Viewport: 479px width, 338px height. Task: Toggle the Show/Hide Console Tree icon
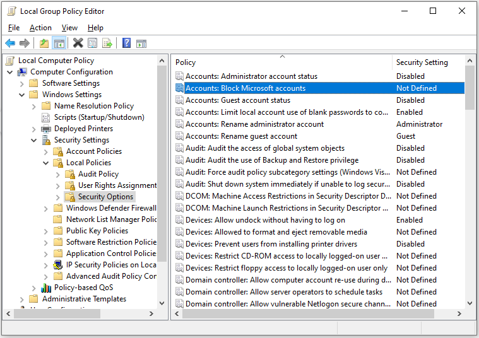point(59,43)
